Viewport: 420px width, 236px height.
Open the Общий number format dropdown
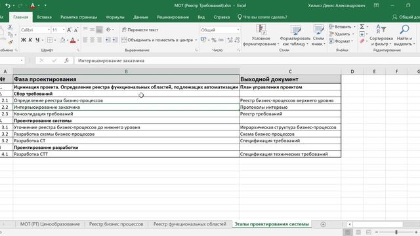click(238, 29)
